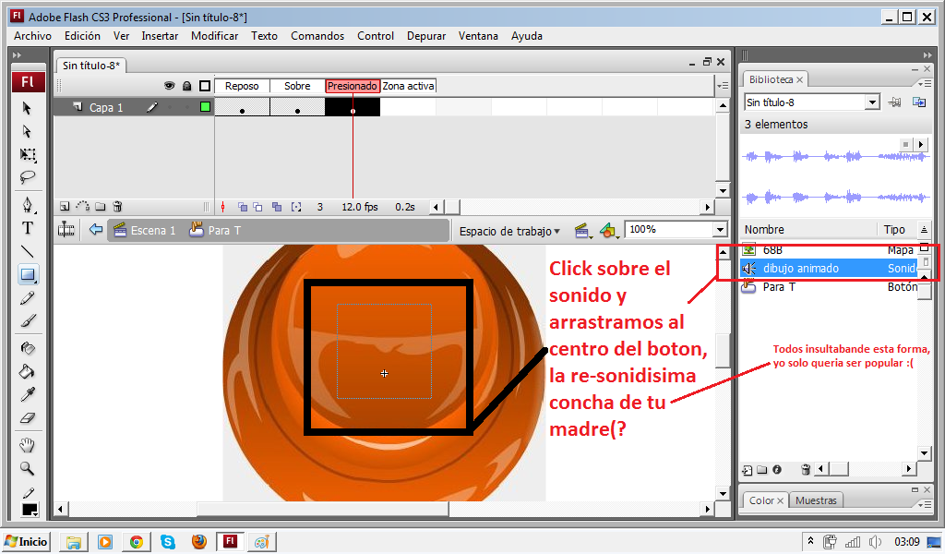945x554 pixels.
Task: Select the Zona activa frame
Action: point(408,86)
